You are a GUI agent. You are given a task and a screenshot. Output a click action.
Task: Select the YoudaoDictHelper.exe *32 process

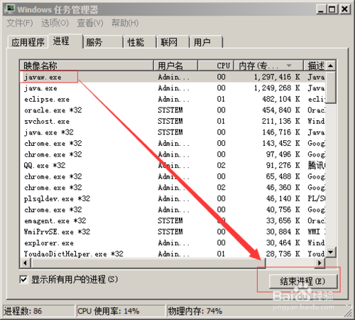pyautogui.click(x=173, y=254)
